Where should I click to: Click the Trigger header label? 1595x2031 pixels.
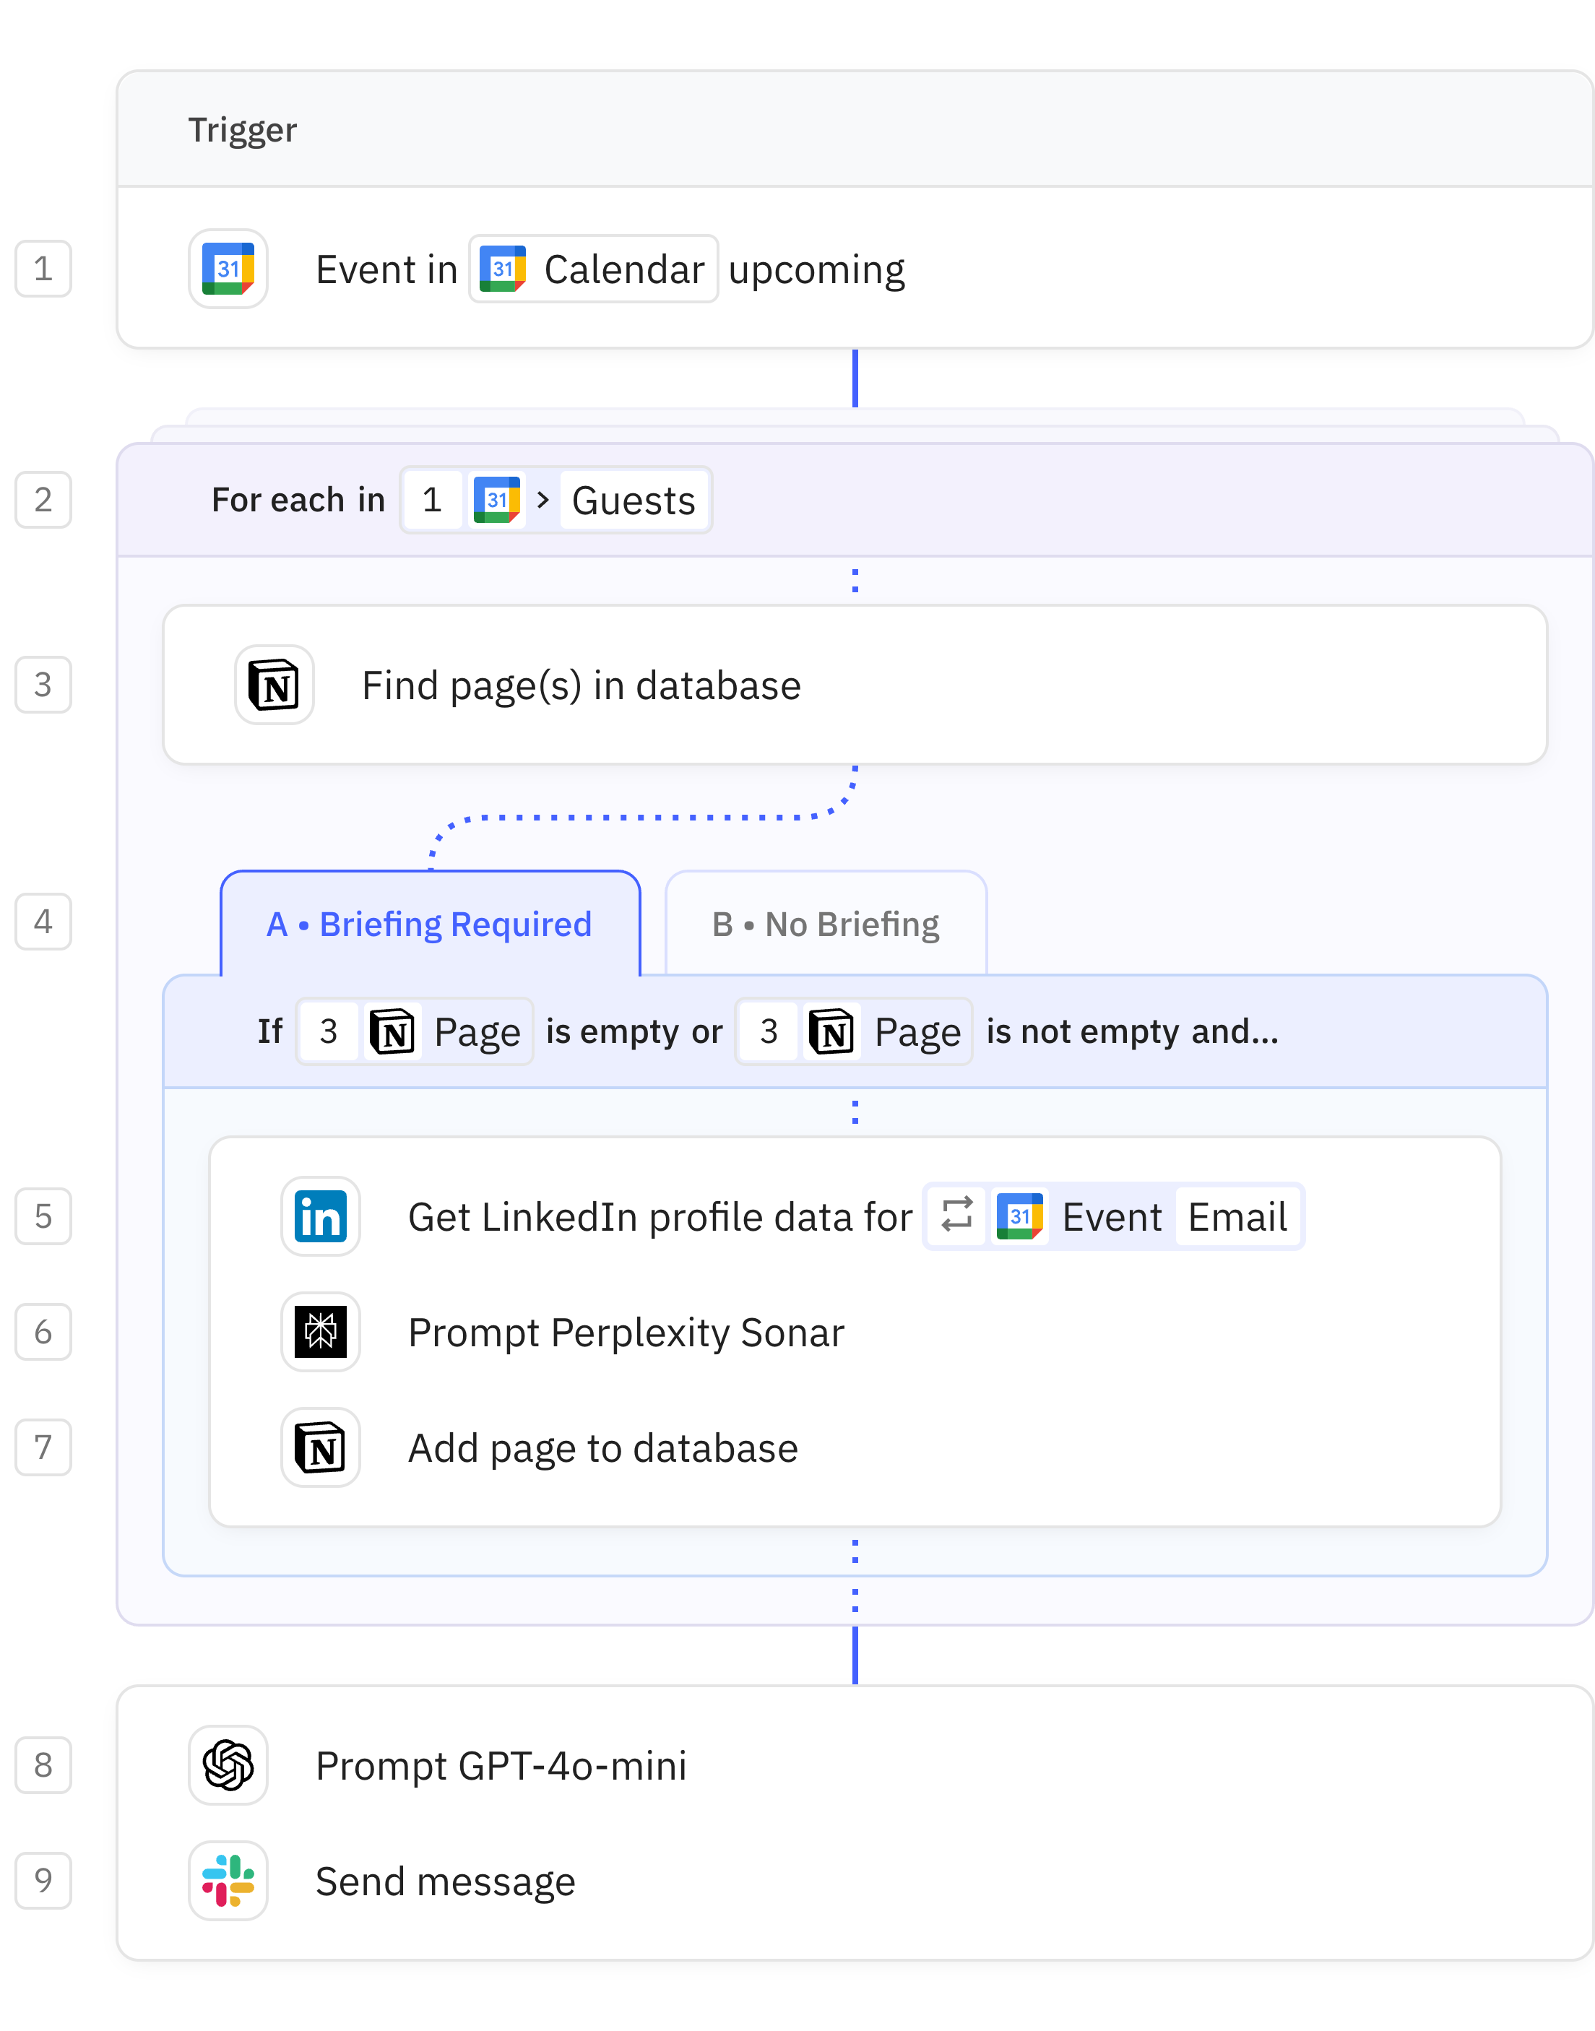tap(243, 130)
